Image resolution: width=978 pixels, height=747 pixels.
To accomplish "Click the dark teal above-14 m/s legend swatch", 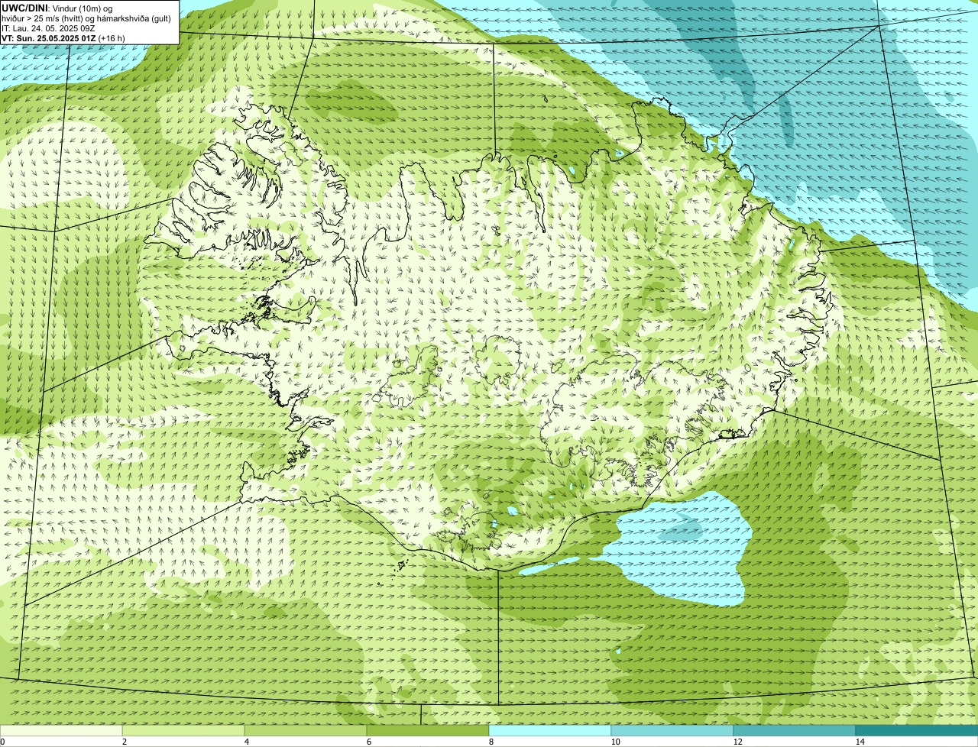I will pyautogui.click(x=917, y=730).
